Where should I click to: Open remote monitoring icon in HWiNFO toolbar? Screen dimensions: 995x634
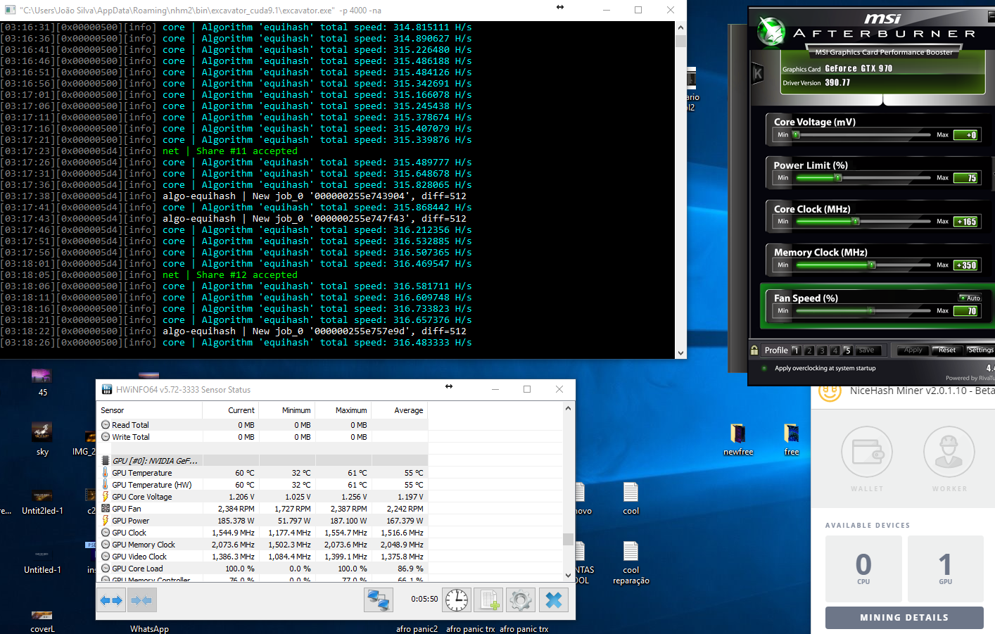coord(378,600)
